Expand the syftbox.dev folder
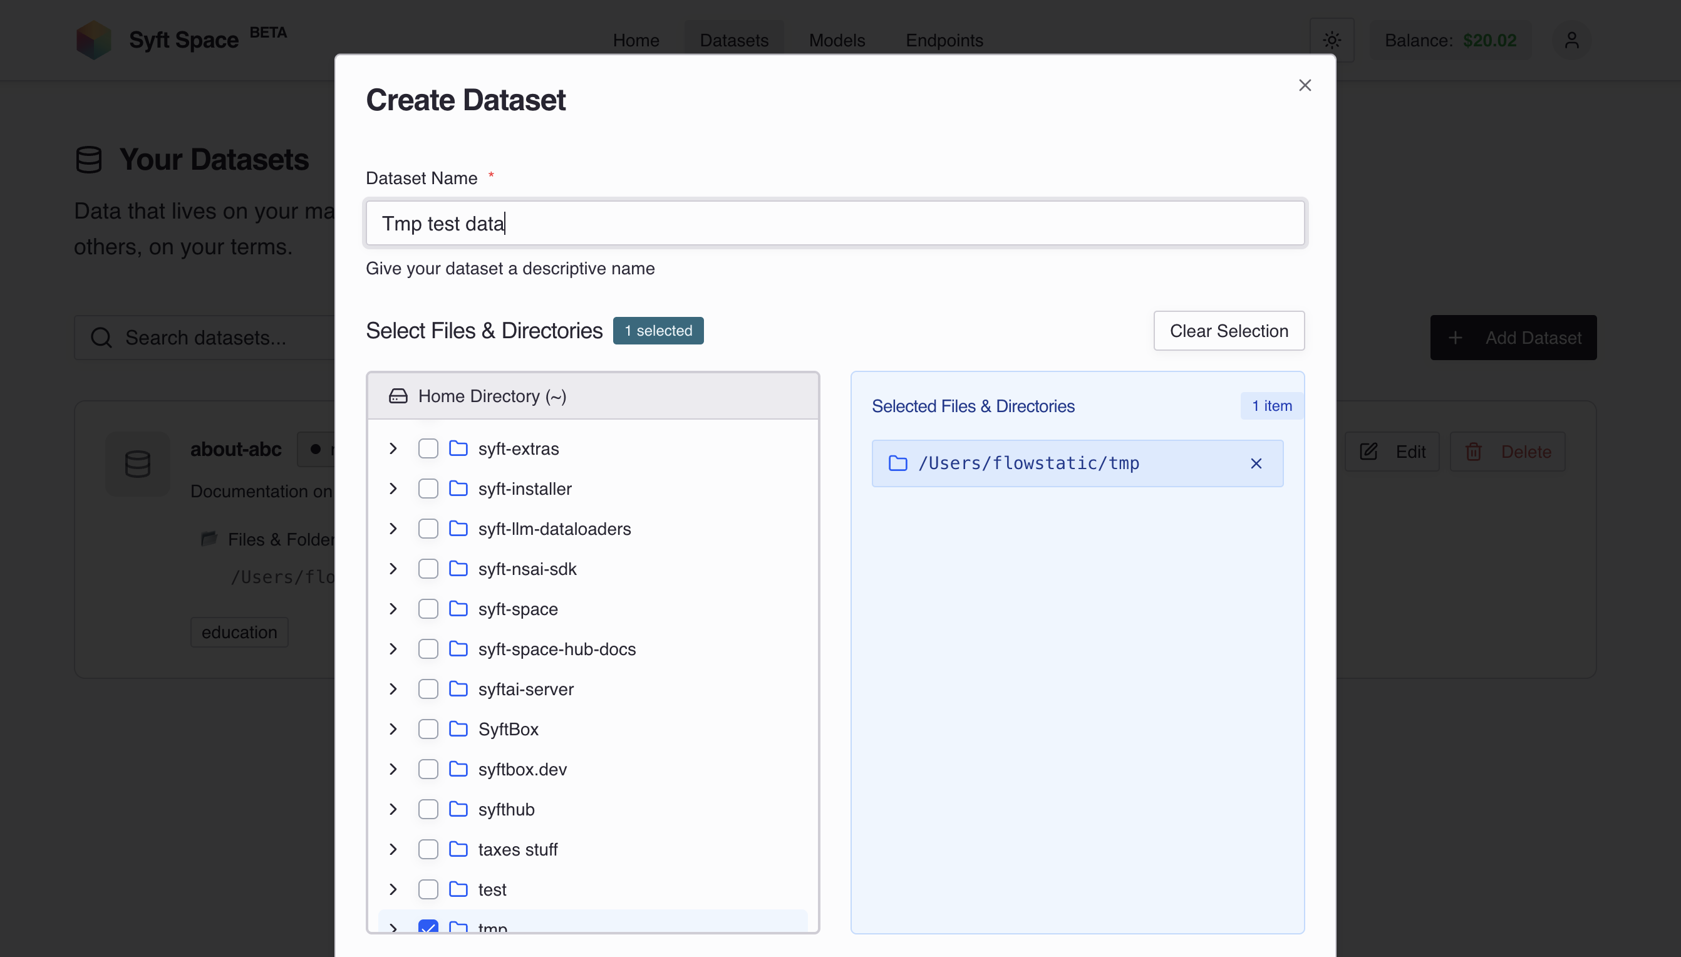The image size is (1681, 957). pyautogui.click(x=393, y=769)
